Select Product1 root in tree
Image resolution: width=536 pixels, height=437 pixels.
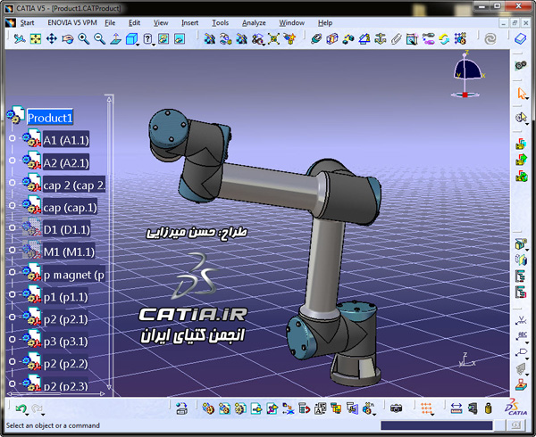pyautogui.click(x=50, y=118)
